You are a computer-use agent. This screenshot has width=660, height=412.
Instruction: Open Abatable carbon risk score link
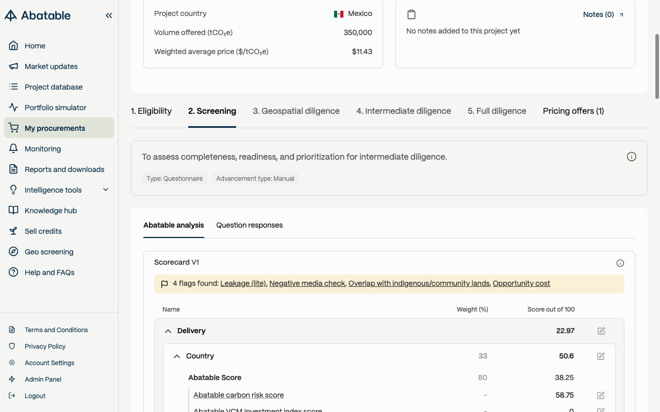238,395
